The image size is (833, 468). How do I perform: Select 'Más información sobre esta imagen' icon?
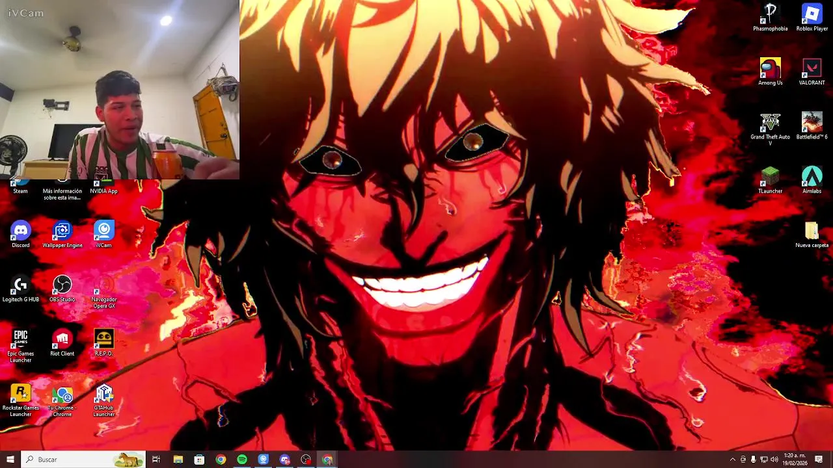(62, 190)
